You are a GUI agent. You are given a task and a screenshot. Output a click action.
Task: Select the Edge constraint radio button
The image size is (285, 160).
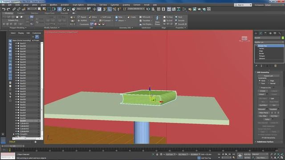click(269, 80)
